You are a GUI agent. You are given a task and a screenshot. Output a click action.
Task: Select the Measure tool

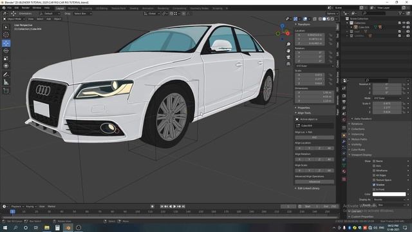point(6,82)
